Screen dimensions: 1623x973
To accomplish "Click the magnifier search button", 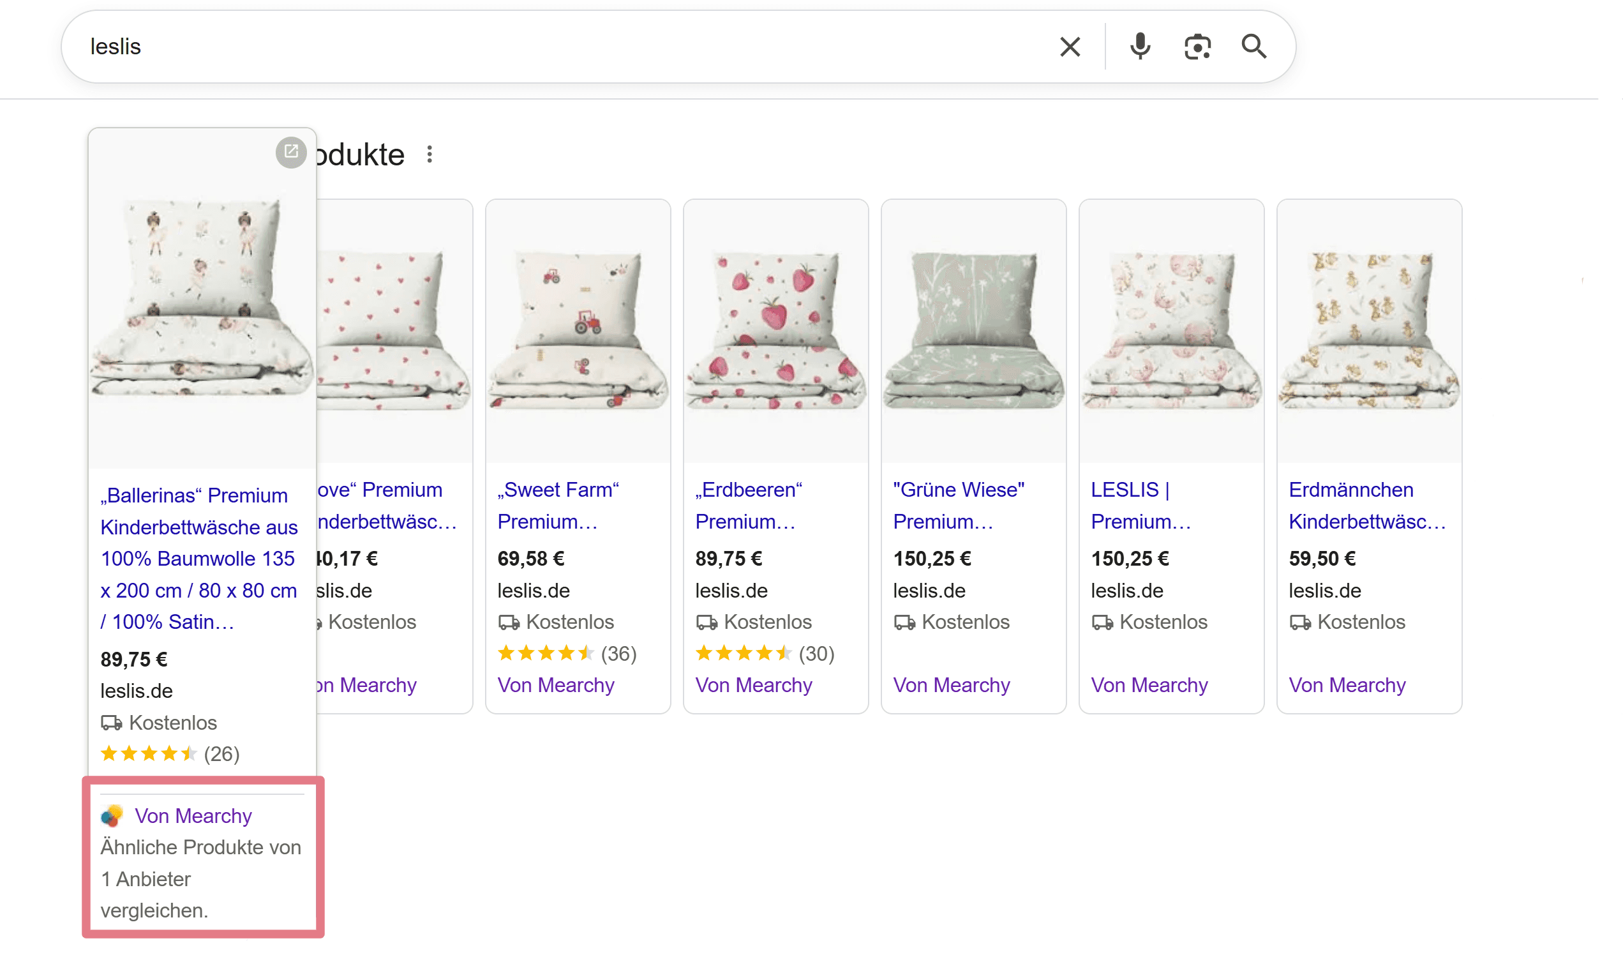I will click(x=1253, y=47).
